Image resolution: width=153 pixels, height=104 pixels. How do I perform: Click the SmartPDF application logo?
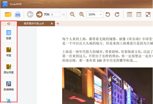coord(5,4)
